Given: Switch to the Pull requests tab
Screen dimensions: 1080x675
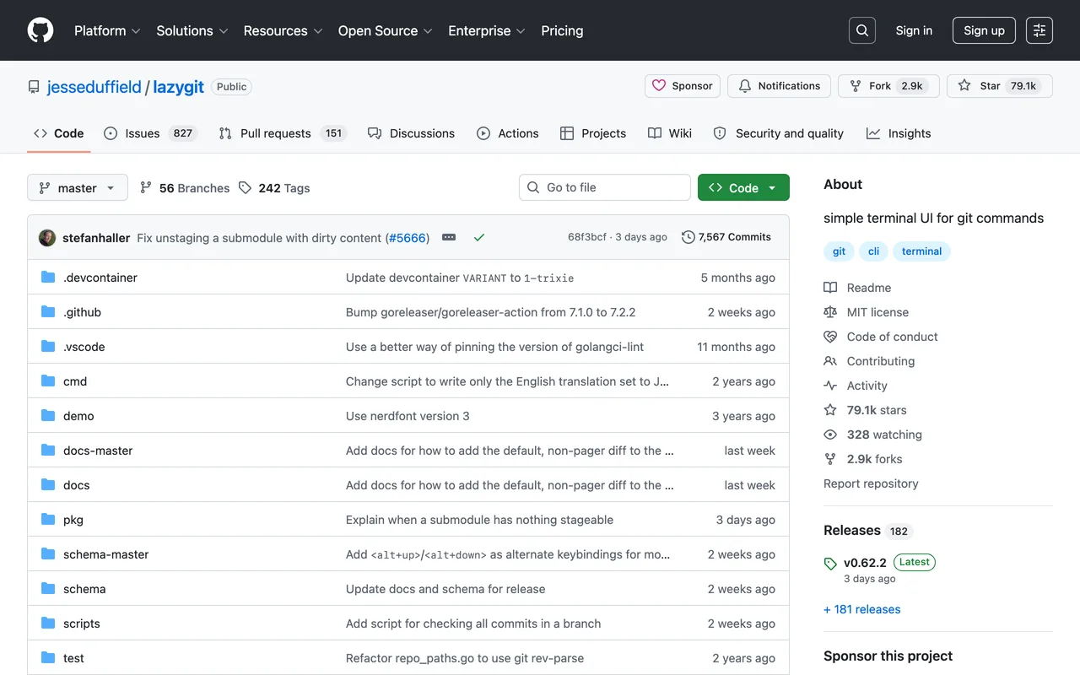Looking at the screenshot, I should coord(283,133).
